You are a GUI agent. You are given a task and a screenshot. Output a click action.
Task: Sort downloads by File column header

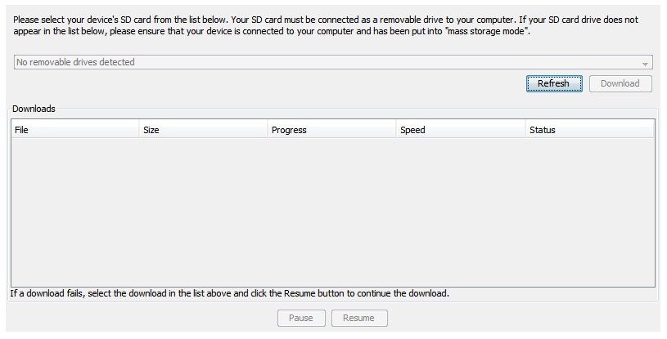(74, 130)
